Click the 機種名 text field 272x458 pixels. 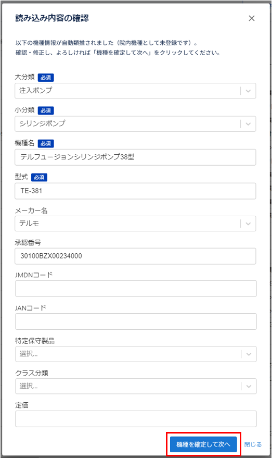click(x=135, y=157)
